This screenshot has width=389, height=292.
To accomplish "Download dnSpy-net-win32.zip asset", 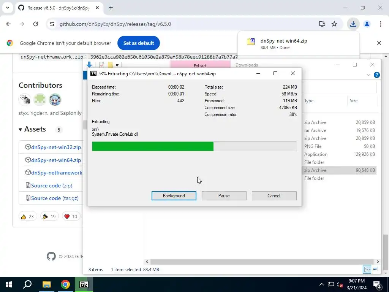I will click(x=56, y=147).
